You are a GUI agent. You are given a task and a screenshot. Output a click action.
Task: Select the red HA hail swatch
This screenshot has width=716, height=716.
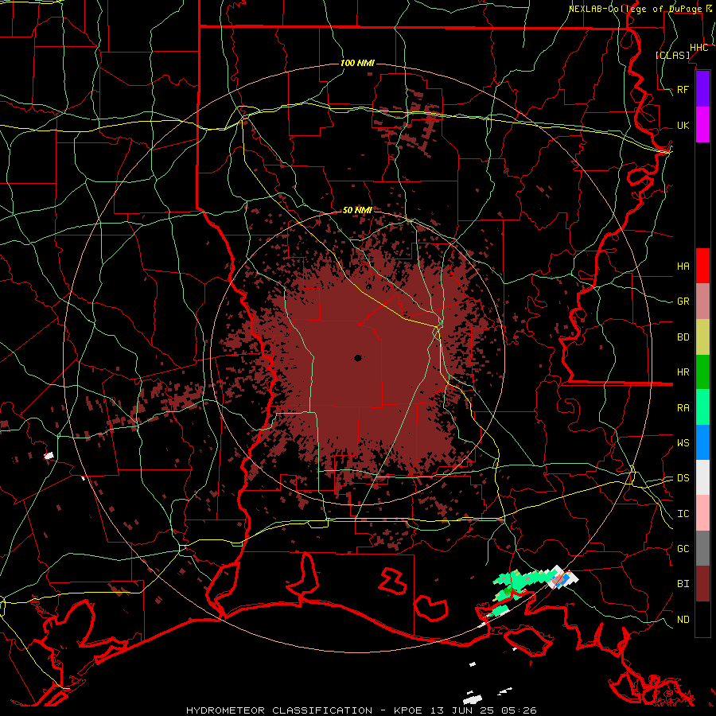[702, 266]
